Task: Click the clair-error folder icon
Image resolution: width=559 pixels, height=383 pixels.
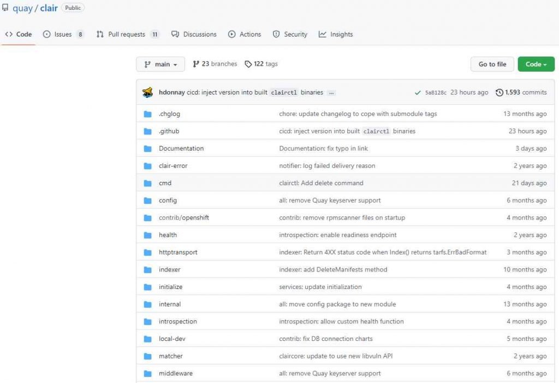Action: coord(147,166)
